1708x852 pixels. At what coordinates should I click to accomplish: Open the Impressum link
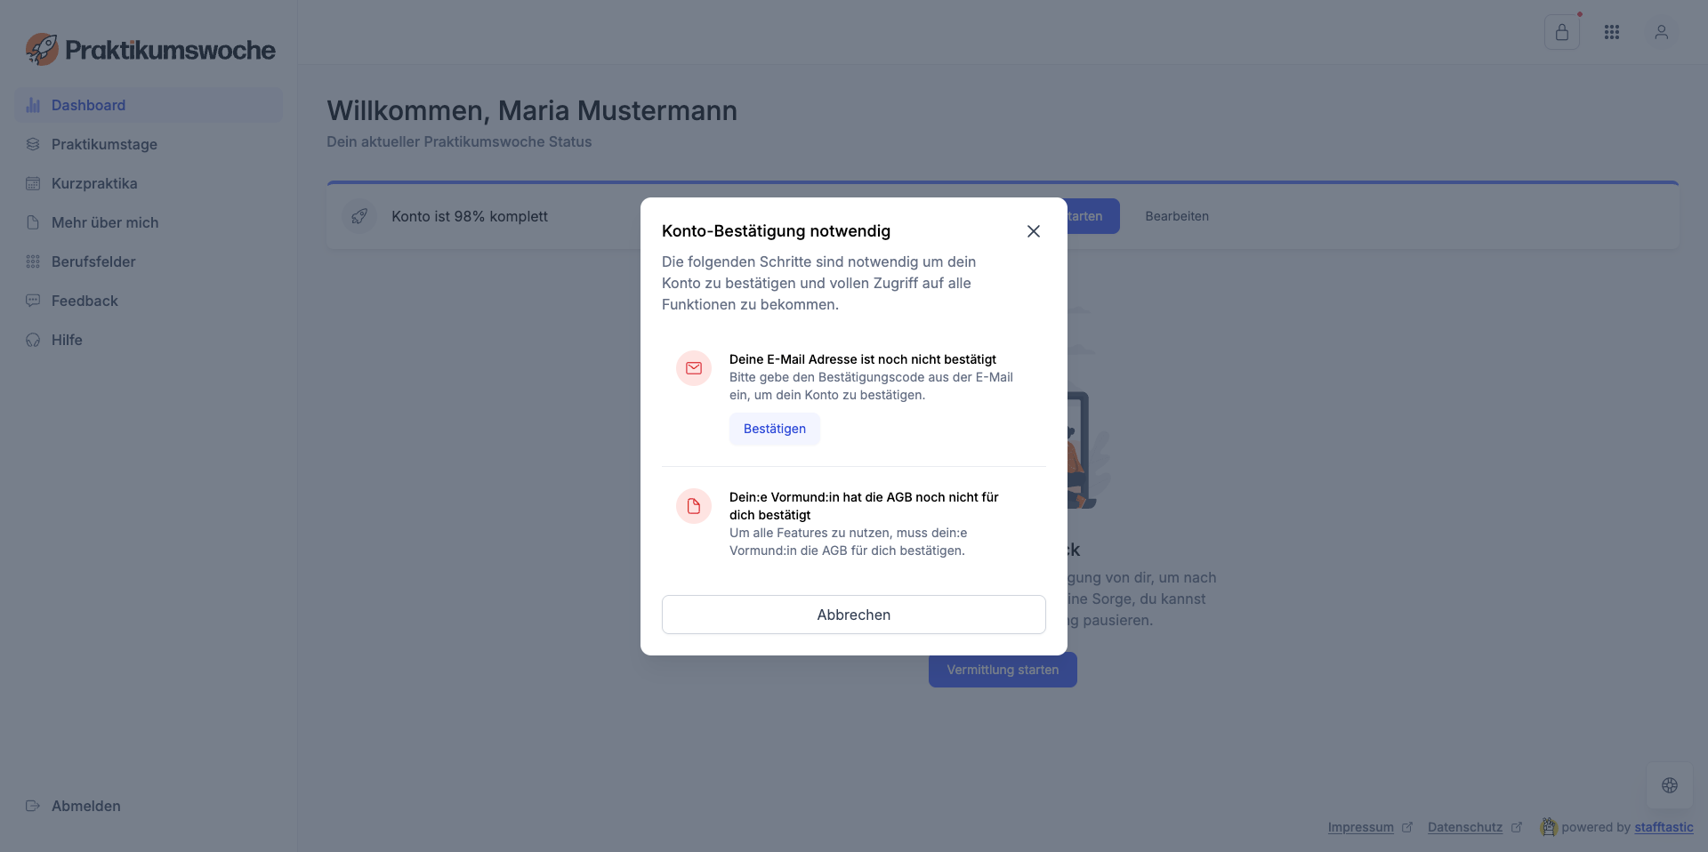point(1360,827)
